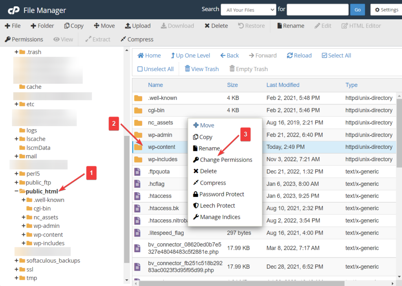Click the Go search button

[x=357, y=10]
